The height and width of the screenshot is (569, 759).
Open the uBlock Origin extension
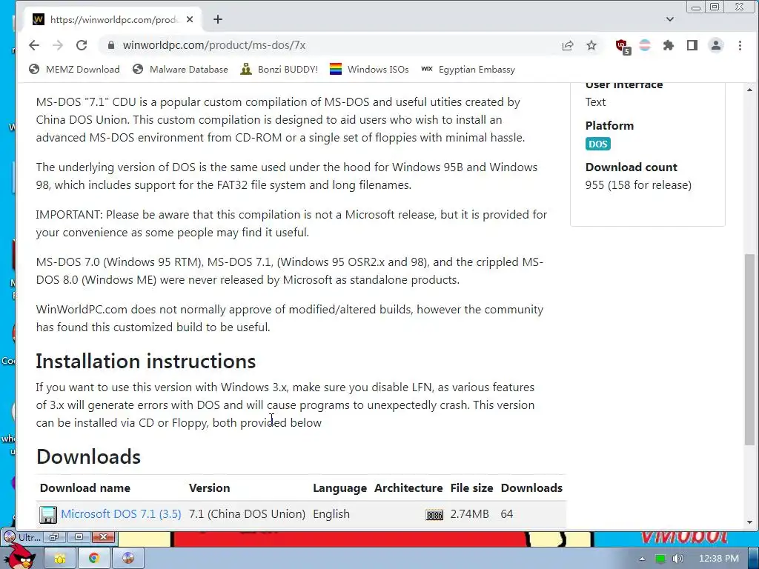pos(623,47)
